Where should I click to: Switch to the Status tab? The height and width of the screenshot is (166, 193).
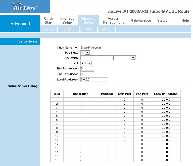coord(162,20)
